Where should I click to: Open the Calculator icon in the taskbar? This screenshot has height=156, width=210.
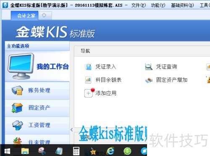pos(76,151)
